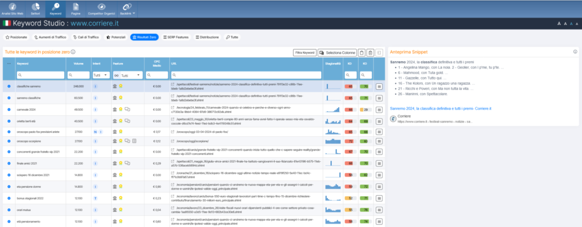Select the Keyword tab in top navigation
Image resolution: width=582 pixels, height=227 pixels.
55,9
